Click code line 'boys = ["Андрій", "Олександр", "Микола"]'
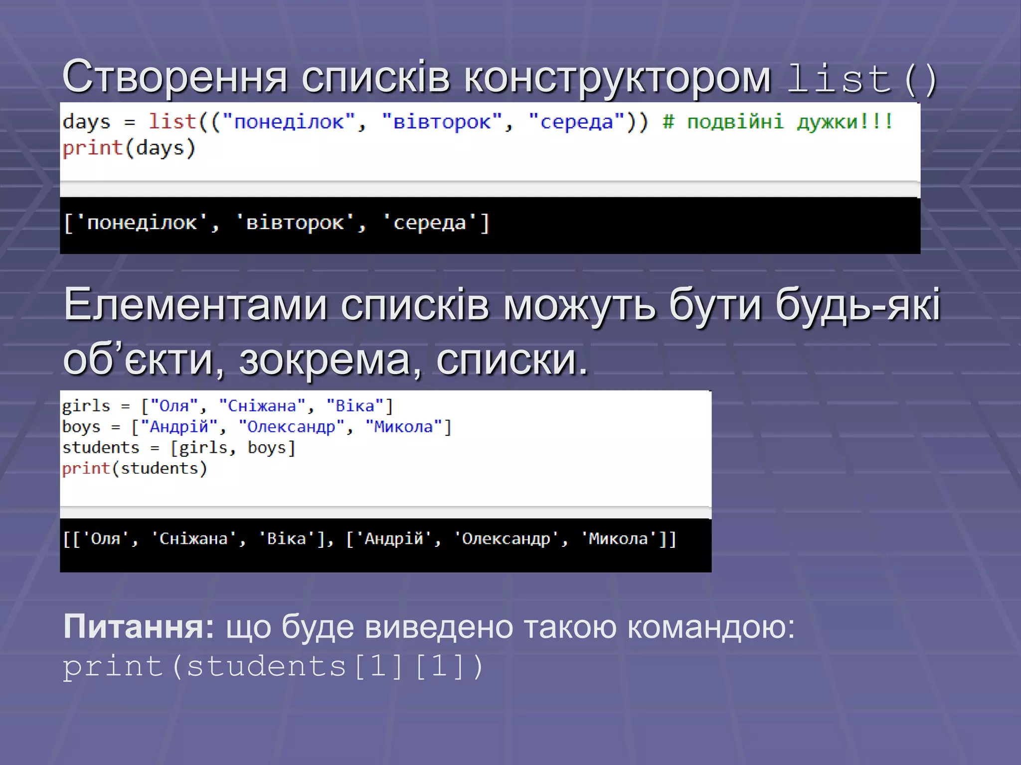 [257, 427]
